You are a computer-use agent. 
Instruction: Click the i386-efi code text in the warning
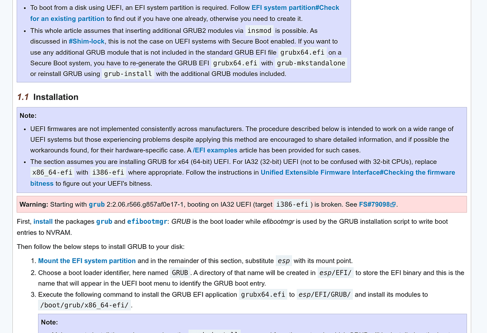point(291,204)
